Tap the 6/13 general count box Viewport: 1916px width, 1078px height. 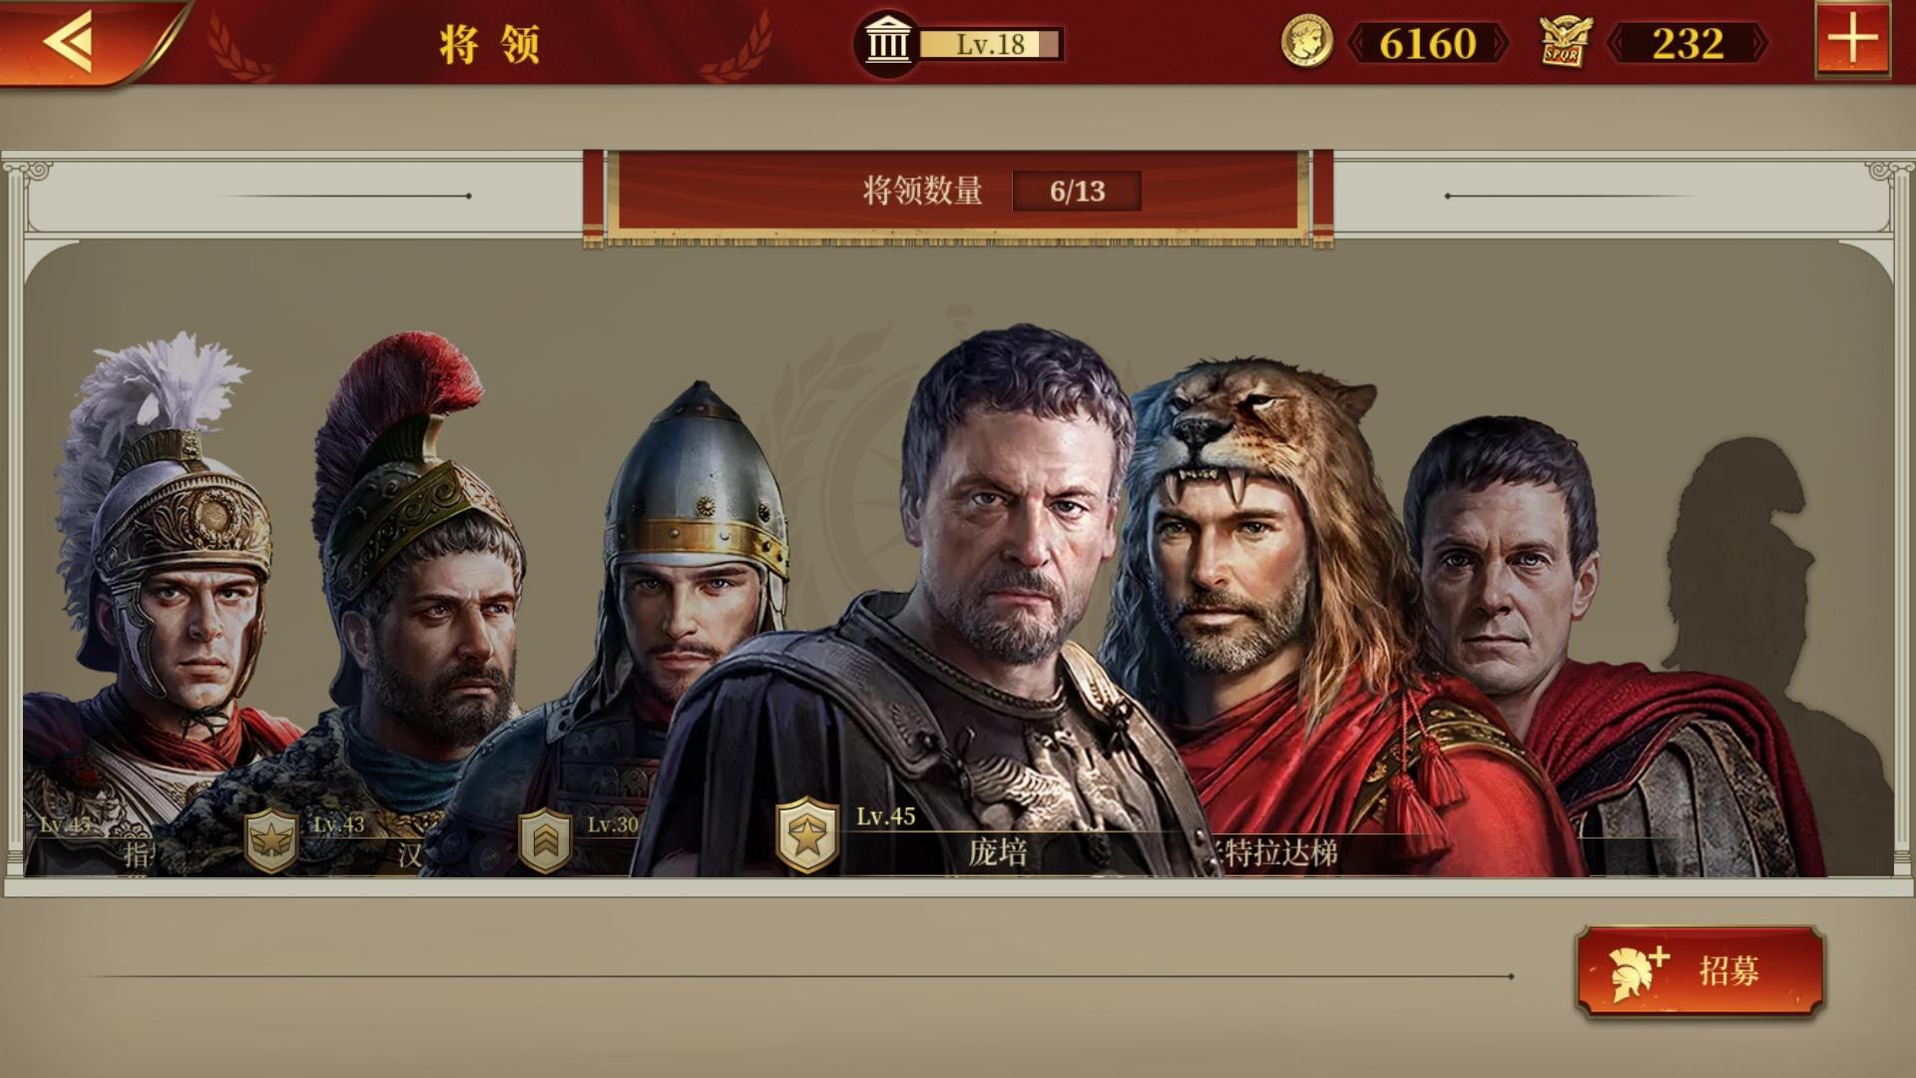(1077, 191)
